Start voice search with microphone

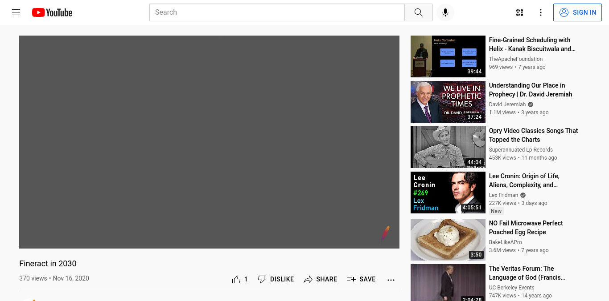pos(445,12)
